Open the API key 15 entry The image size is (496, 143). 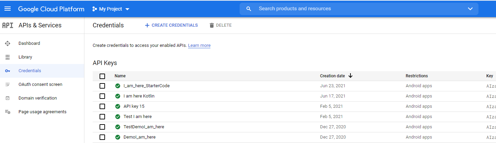[x=134, y=106]
